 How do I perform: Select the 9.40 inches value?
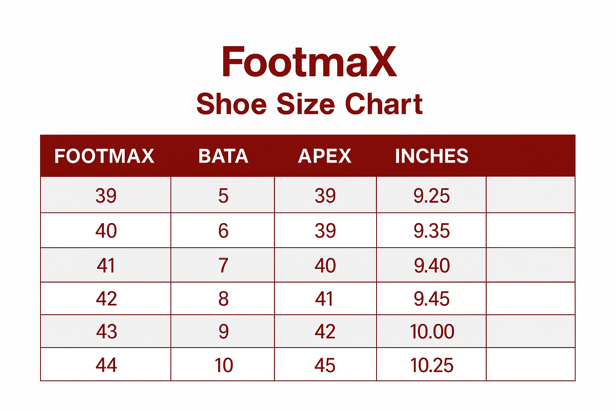click(432, 265)
